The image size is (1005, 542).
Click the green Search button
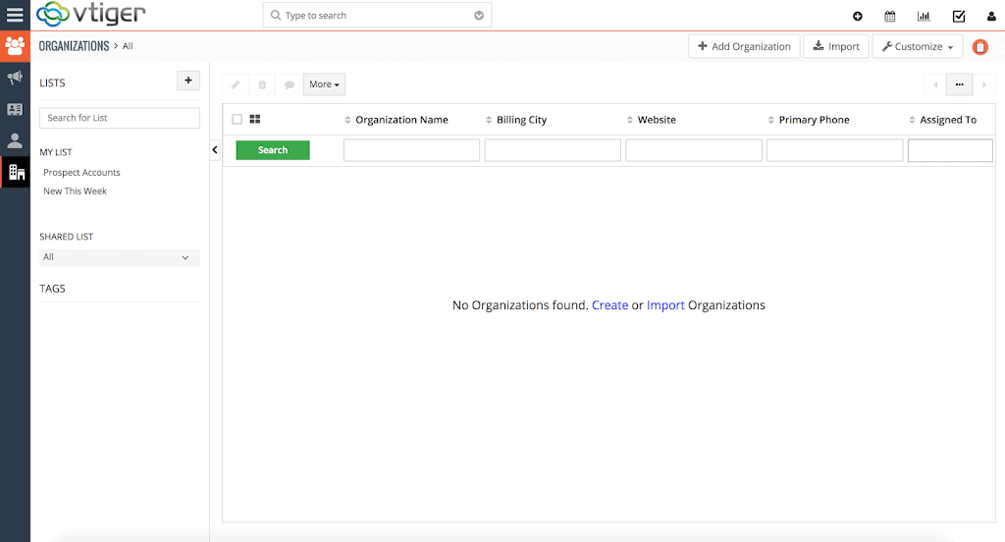(273, 150)
